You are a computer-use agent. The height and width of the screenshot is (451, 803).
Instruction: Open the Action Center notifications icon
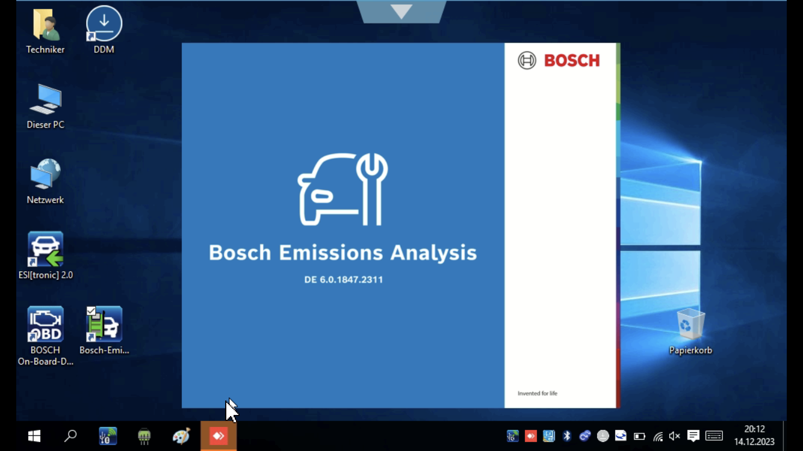coord(693,436)
